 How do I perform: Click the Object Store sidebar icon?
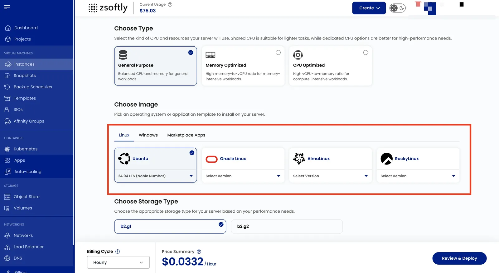(7, 197)
